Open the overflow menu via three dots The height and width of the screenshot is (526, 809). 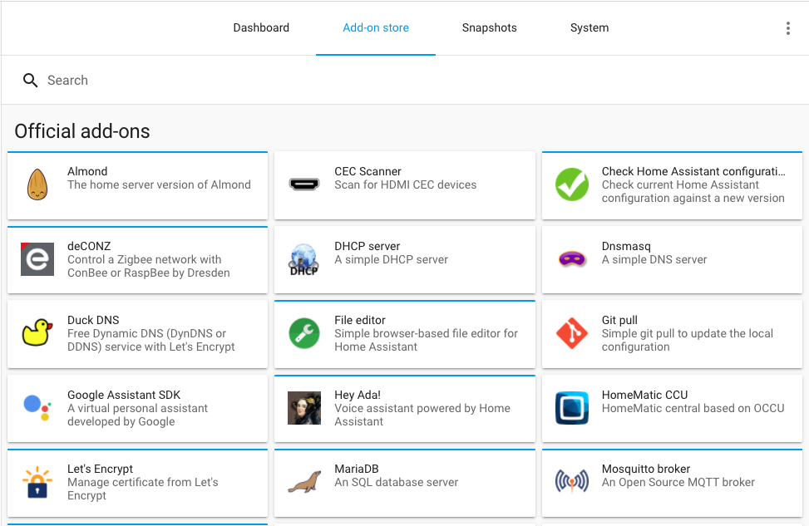coord(787,27)
